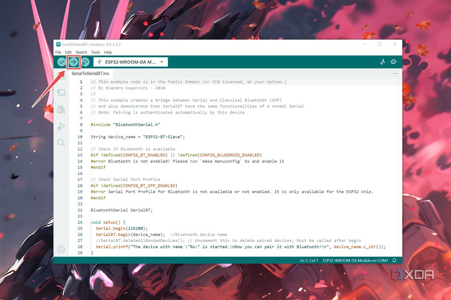Click line number 8 in gutter
The image size is (451, 300).
81,124
